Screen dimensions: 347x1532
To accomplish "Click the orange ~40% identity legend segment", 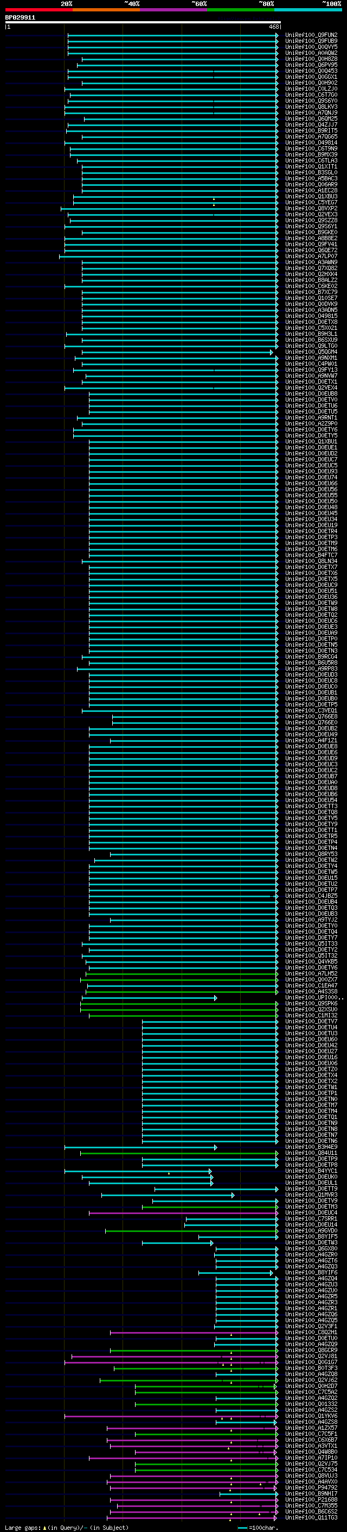I will 106,10.
